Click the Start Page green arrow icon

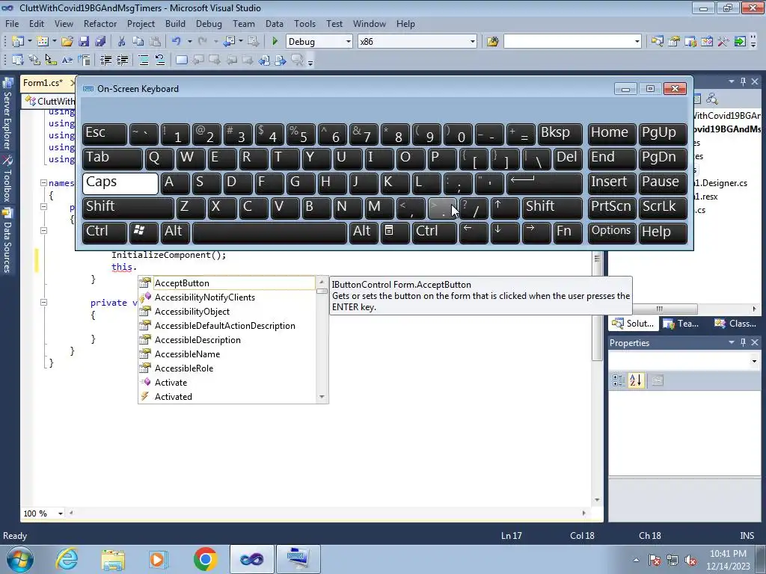tap(740, 42)
